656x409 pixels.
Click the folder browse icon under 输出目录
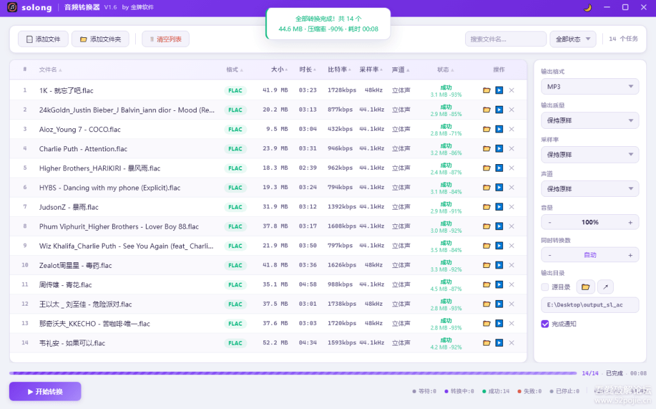point(586,287)
